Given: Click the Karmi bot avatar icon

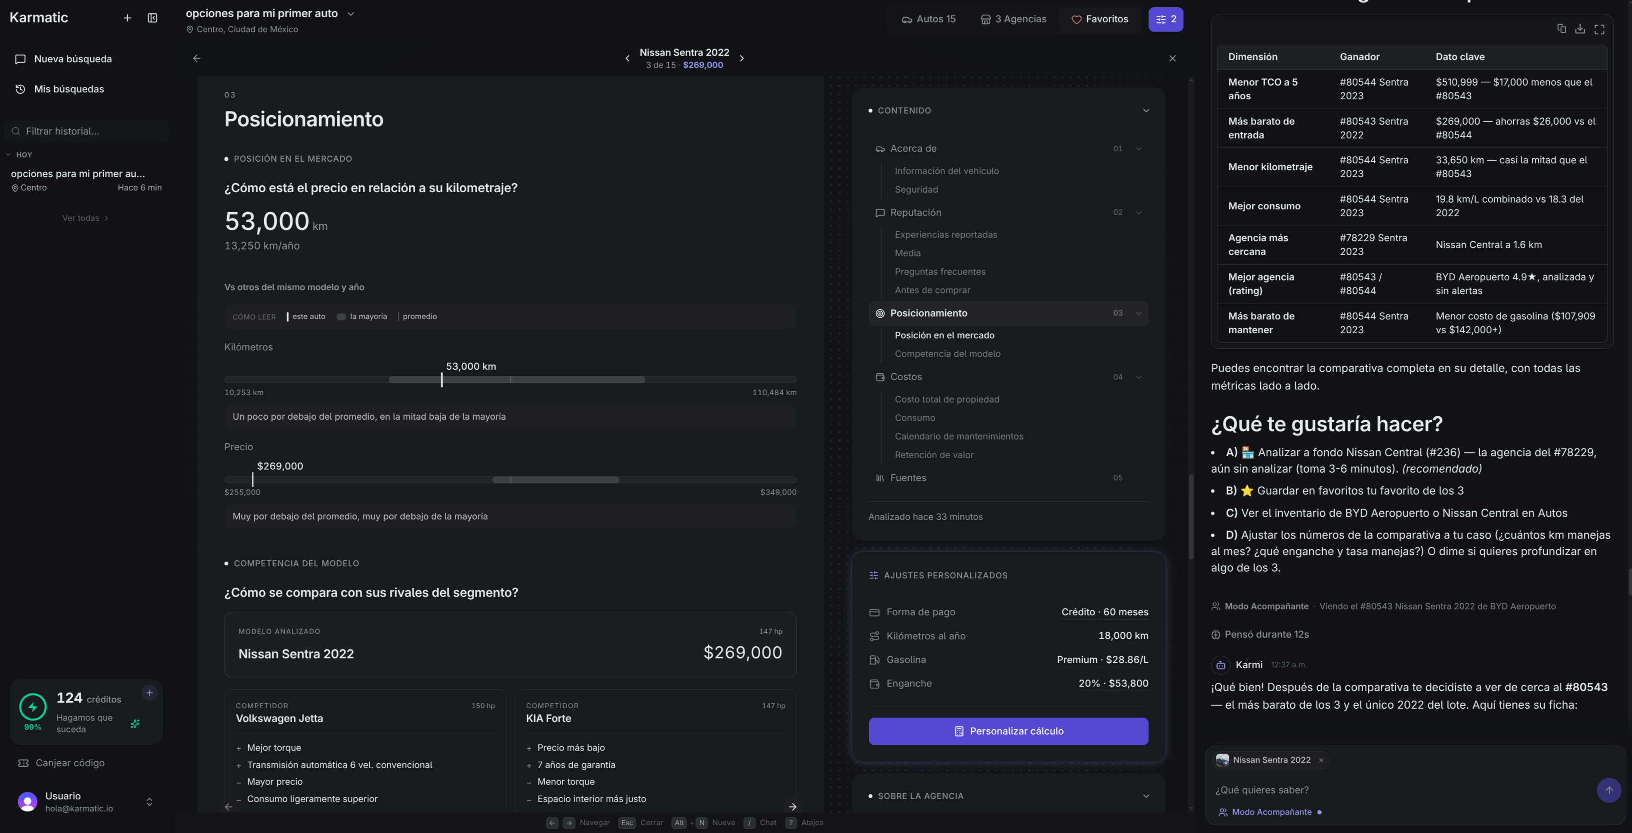Looking at the screenshot, I should tap(1221, 664).
